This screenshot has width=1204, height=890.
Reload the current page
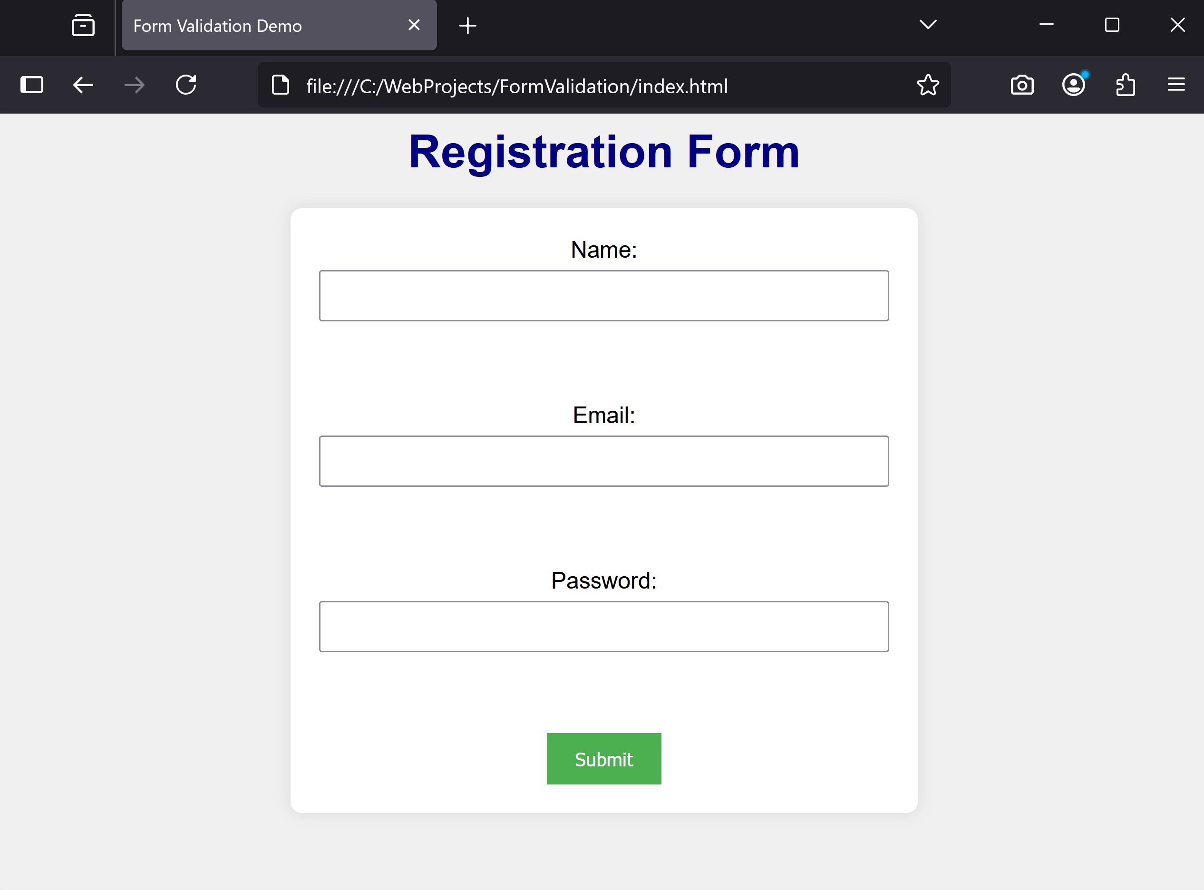pos(185,85)
